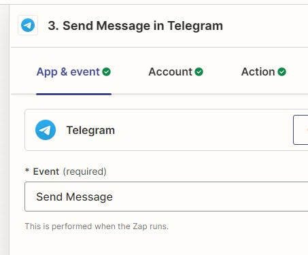Click the helper text about Zap runs
Viewport: 308px width, 255px height.
pos(97,226)
